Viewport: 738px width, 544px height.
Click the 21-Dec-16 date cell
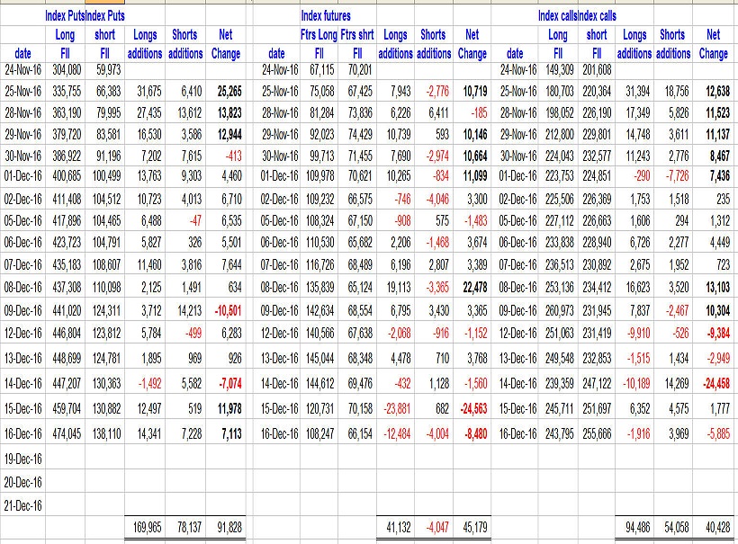click(23, 506)
